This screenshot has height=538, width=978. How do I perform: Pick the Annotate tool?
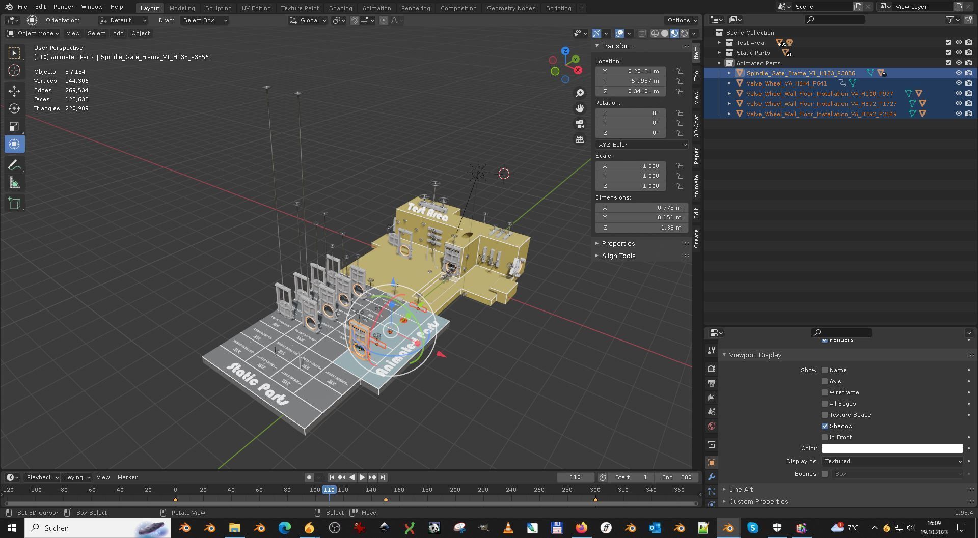14,165
